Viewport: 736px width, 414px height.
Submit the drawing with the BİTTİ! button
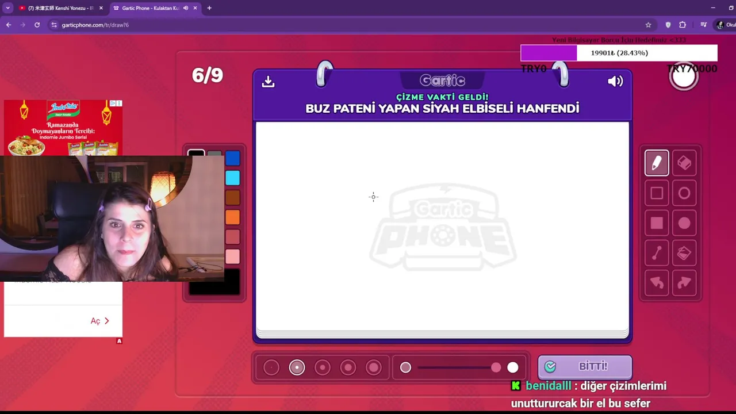[585, 367]
